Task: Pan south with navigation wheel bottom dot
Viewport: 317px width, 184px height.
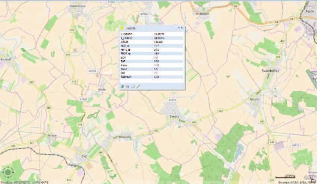Action: click(8, 177)
